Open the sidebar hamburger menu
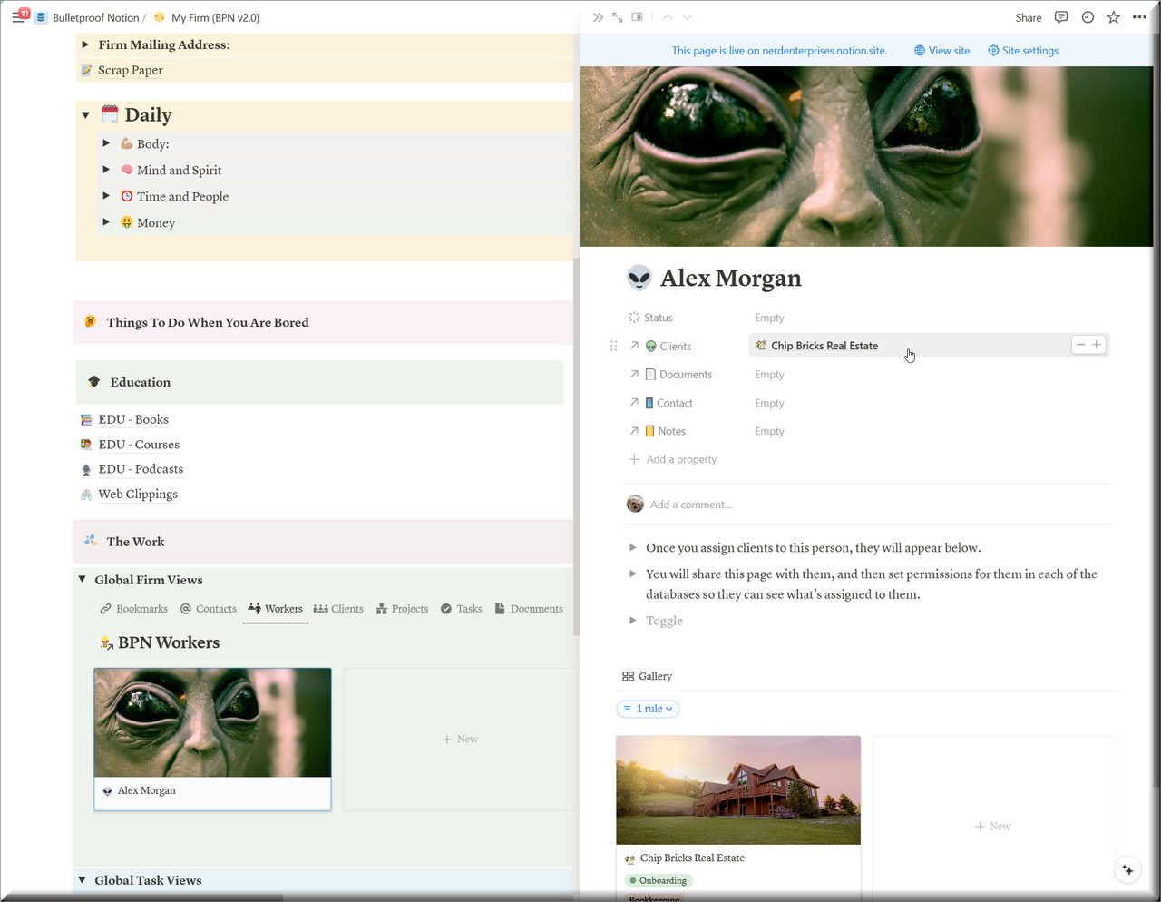 tap(18, 17)
